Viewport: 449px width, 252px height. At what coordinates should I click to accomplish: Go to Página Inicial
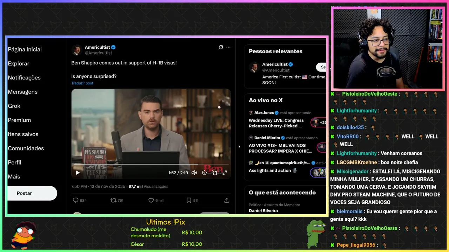[25, 49]
